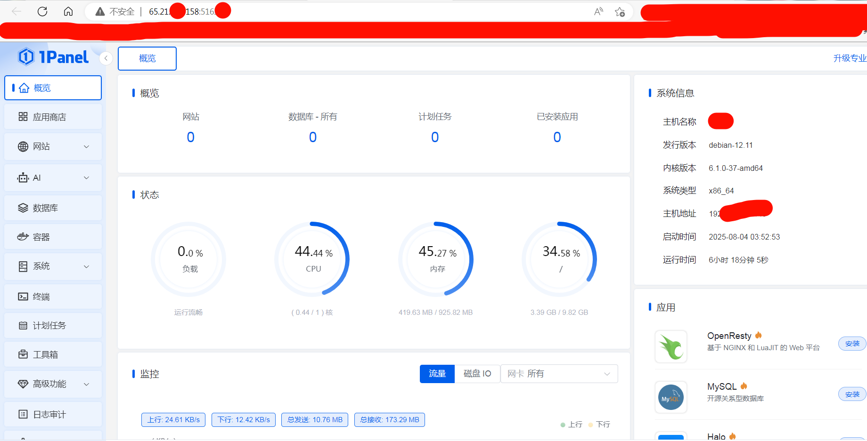This screenshot has height=441, width=867.
Task: Click the calendar icon for 计划任务
Action: [23, 325]
